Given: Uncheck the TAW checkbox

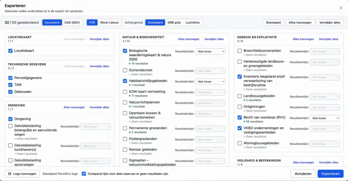Looking at the screenshot, I should click(x=11, y=85).
